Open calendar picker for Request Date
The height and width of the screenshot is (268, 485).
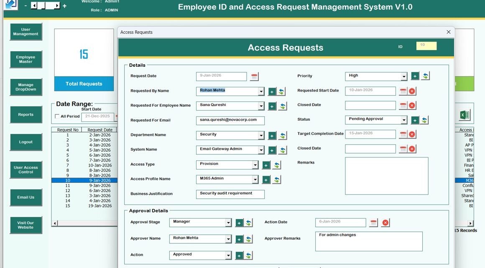coord(254,76)
